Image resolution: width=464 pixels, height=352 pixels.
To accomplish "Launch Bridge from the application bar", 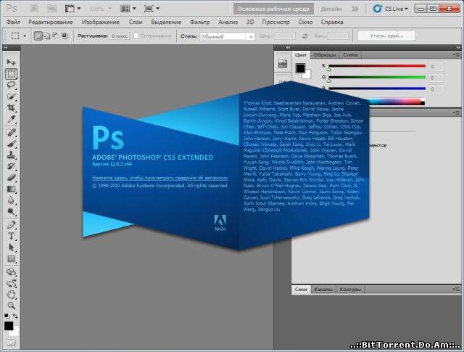I will [x=34, y=9].
